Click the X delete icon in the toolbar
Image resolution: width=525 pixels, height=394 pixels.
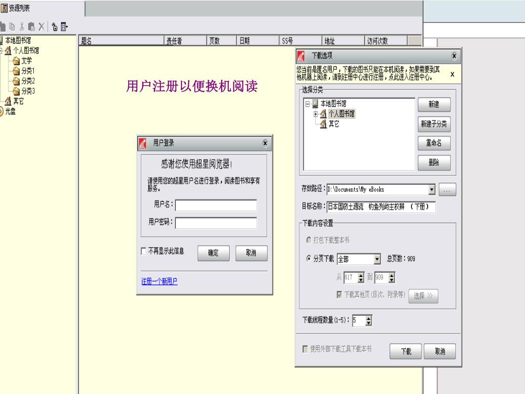42,26
